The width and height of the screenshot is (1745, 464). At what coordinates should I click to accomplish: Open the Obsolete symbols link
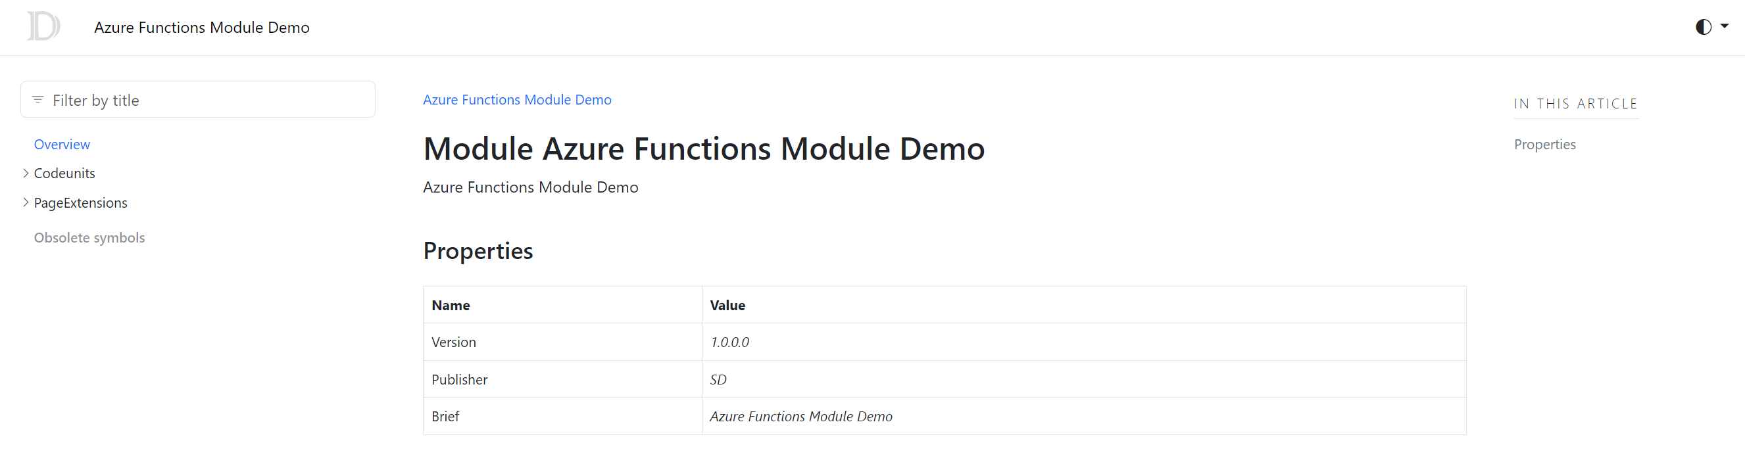pyautogui.click(x=89, y=238)
